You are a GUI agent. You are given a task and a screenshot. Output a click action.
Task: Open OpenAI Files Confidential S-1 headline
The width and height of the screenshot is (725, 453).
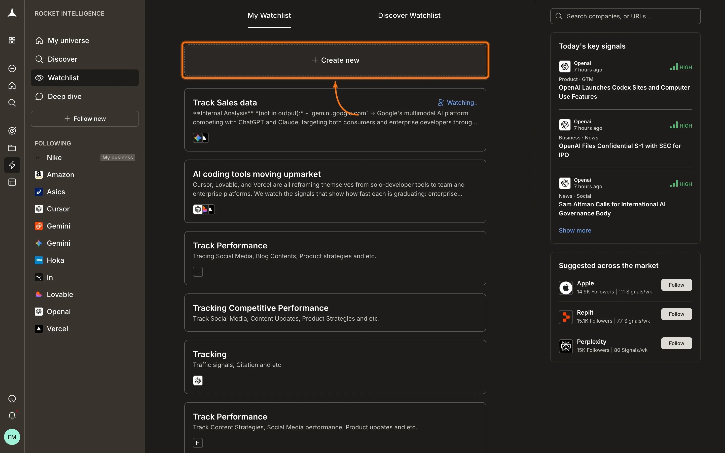(620, 150)
